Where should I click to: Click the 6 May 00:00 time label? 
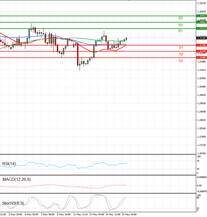click(x=31, y=214)
